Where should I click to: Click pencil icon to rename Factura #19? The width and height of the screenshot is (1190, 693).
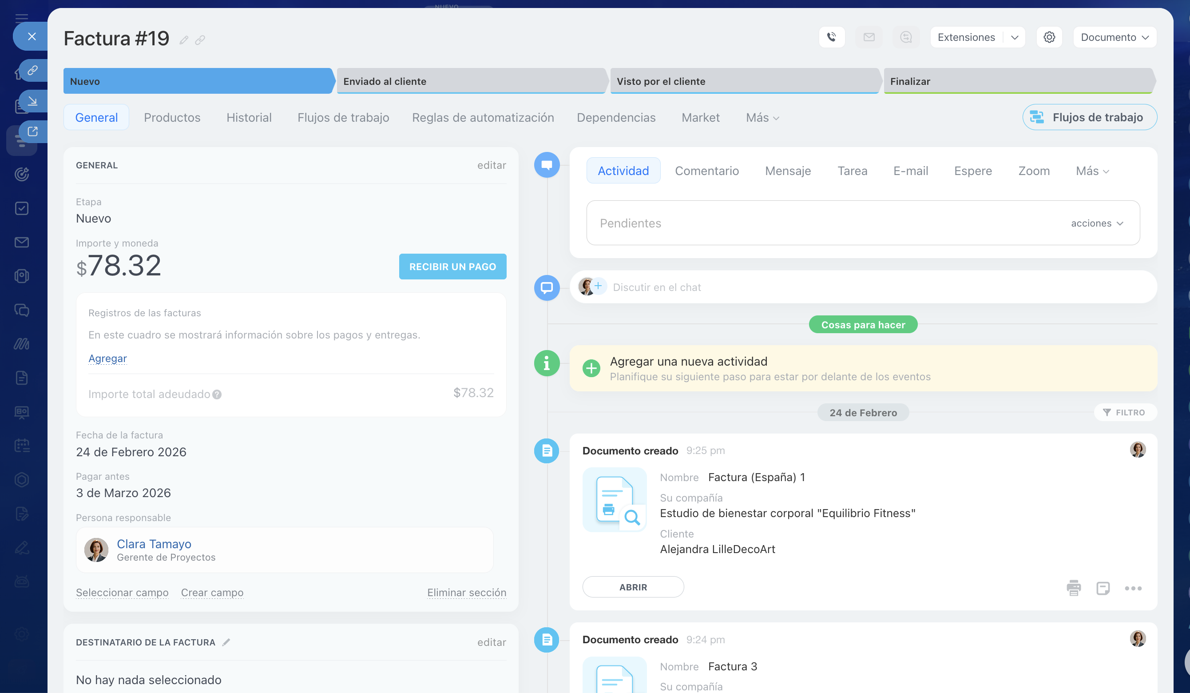pyautogui.click(x=184, y=40)
